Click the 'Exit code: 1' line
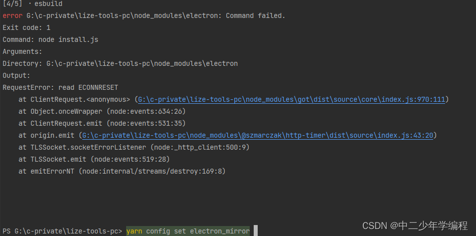This screenshot has height=236, width=476. [x=26, y=27]
